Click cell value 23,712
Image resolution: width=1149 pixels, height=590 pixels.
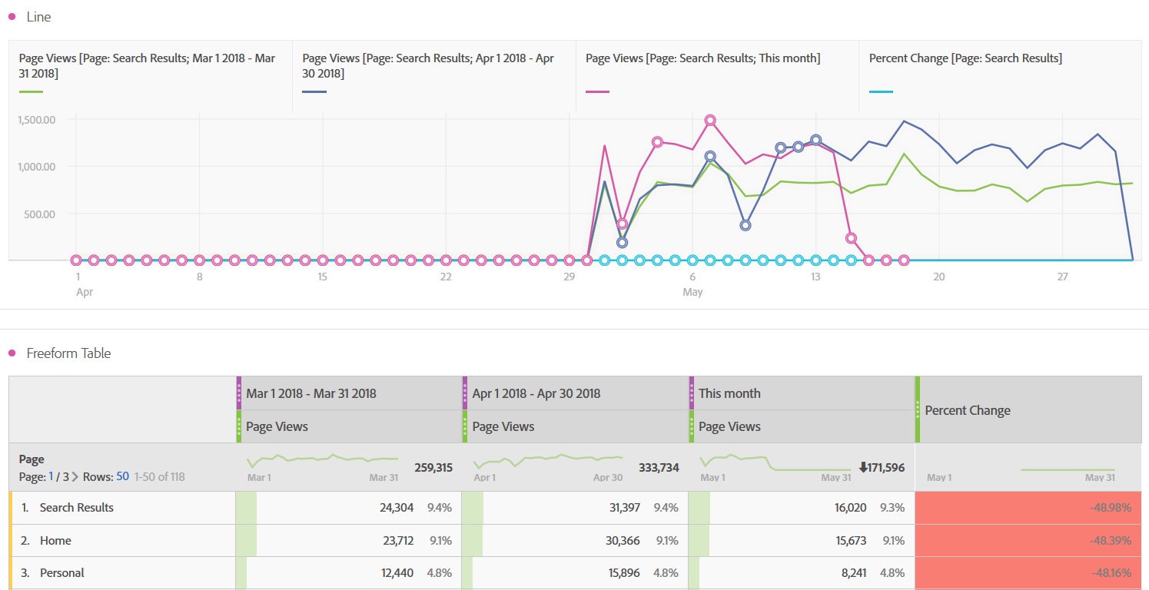pos(398,541)
